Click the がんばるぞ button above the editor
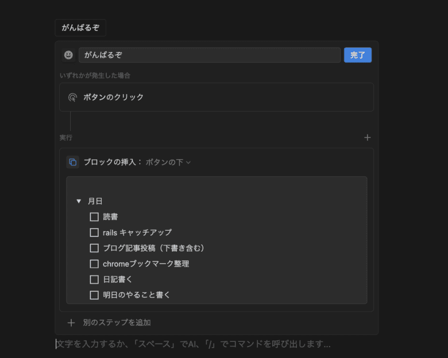This screenshot has height=358, width=448. [80, 28]
